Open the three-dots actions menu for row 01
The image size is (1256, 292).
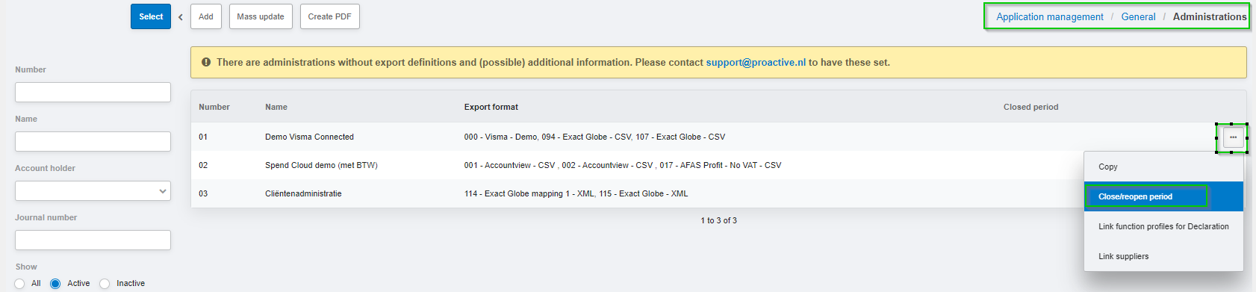(1233, 137)
